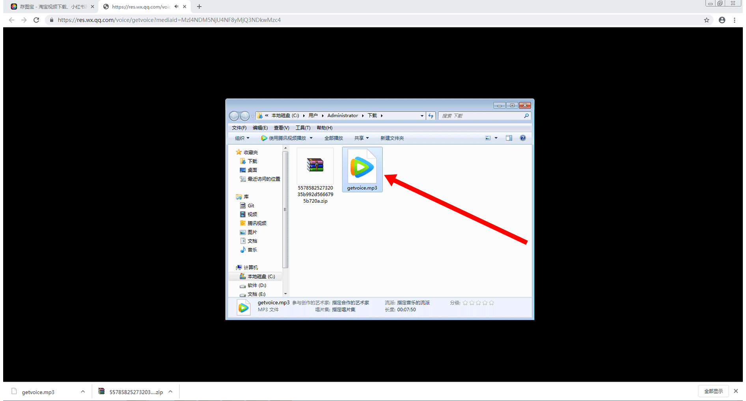The height and width of the screenshot is (401, 746).
Task: Expand options for the downloaded zip file
Action: coord(170,392)
